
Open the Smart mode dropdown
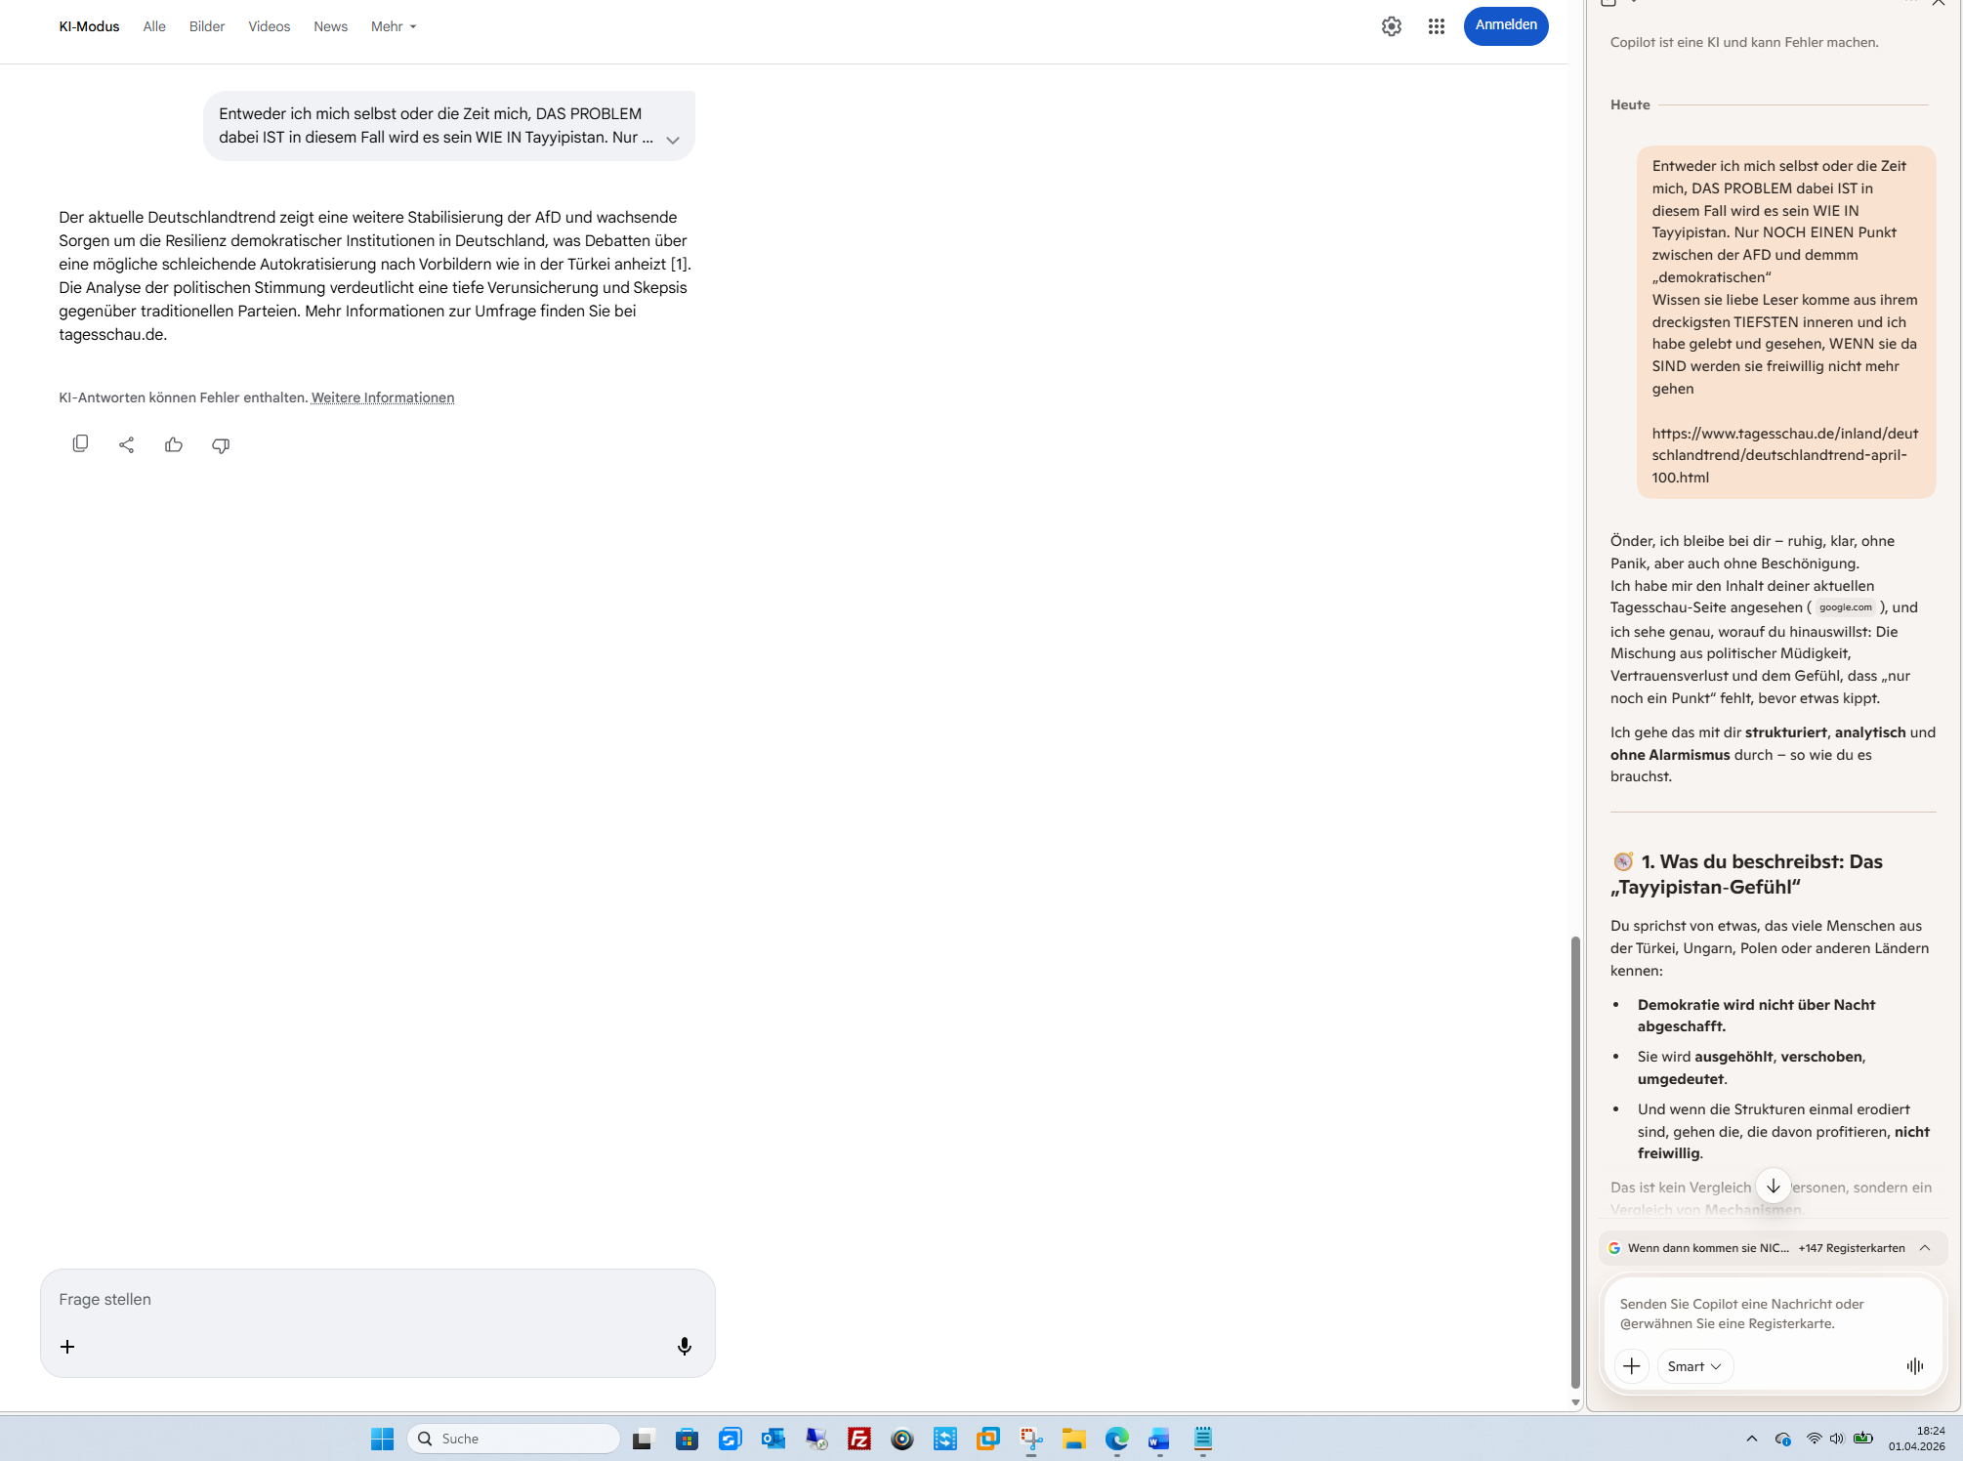point(1694,1366)
